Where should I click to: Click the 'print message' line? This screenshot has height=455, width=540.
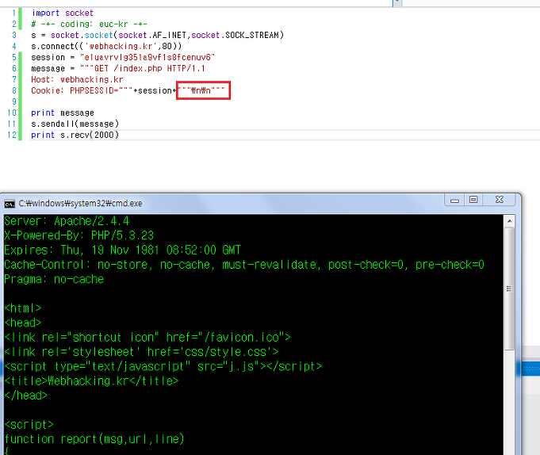[63, 113]
